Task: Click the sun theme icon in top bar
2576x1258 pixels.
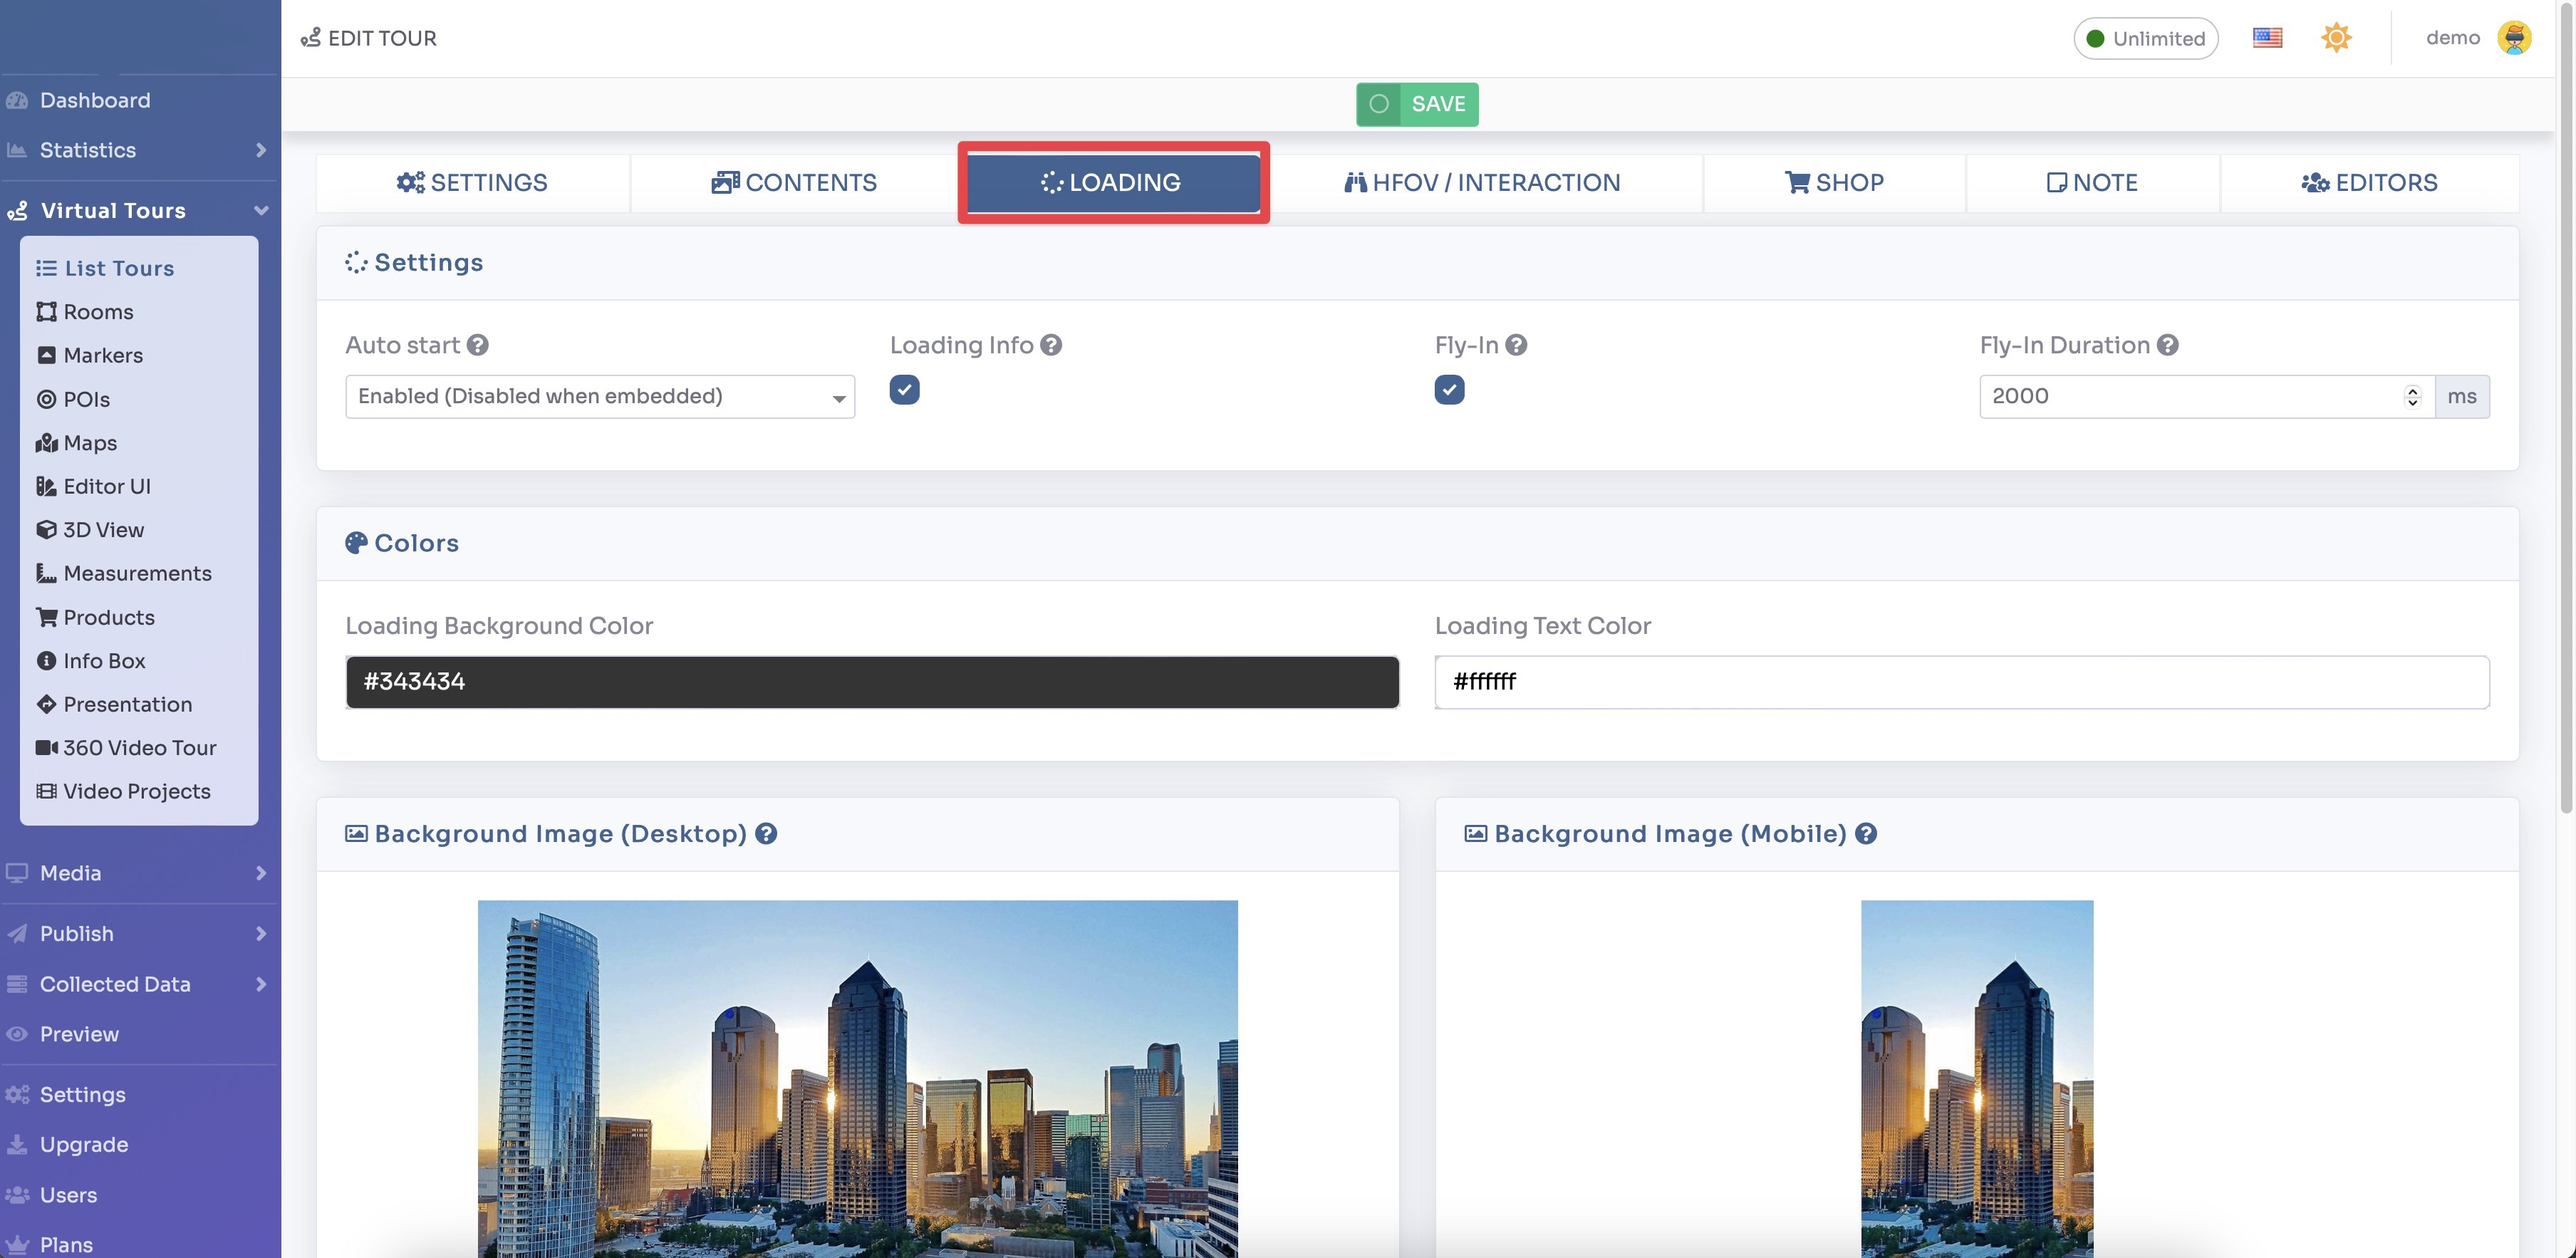Action: click(x=2336, y=37)
